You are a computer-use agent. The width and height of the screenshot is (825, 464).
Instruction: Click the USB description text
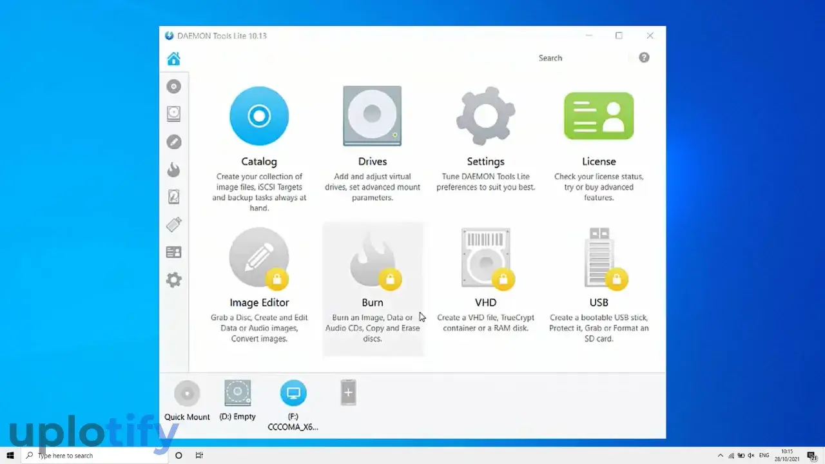(x=599, y=328)
